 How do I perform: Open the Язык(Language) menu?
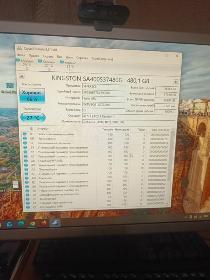pos(102,59)
